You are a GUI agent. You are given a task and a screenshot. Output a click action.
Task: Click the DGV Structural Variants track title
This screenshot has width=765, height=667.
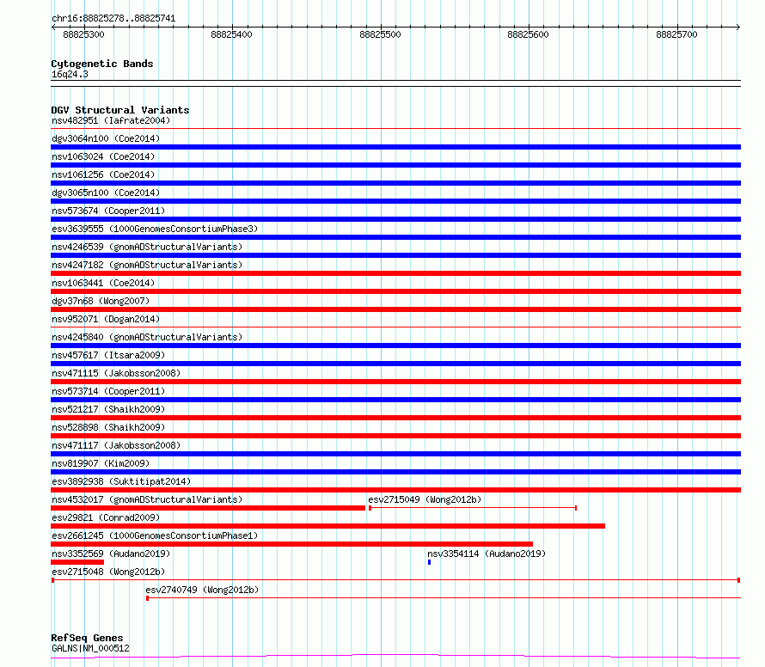120,110
